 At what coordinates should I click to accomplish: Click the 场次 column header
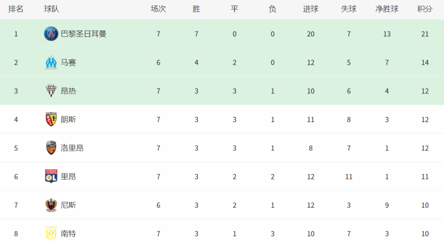tap(159, 9)
